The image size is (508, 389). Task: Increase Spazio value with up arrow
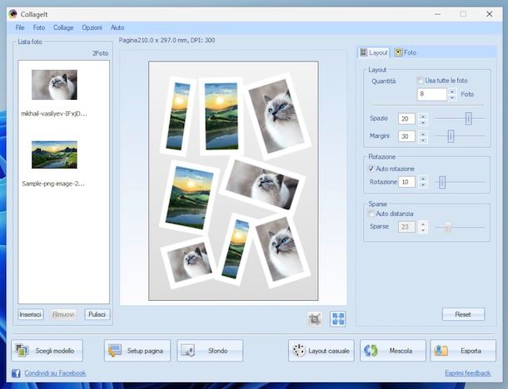422,116
